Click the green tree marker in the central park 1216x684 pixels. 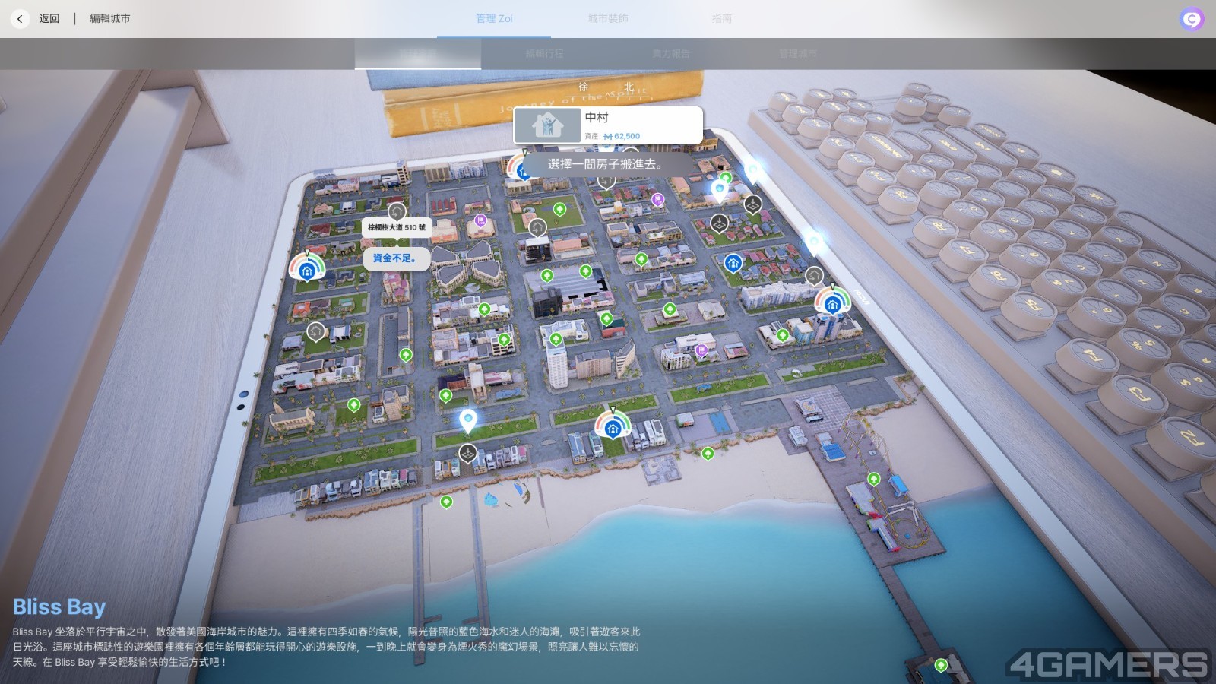(559, 208)
